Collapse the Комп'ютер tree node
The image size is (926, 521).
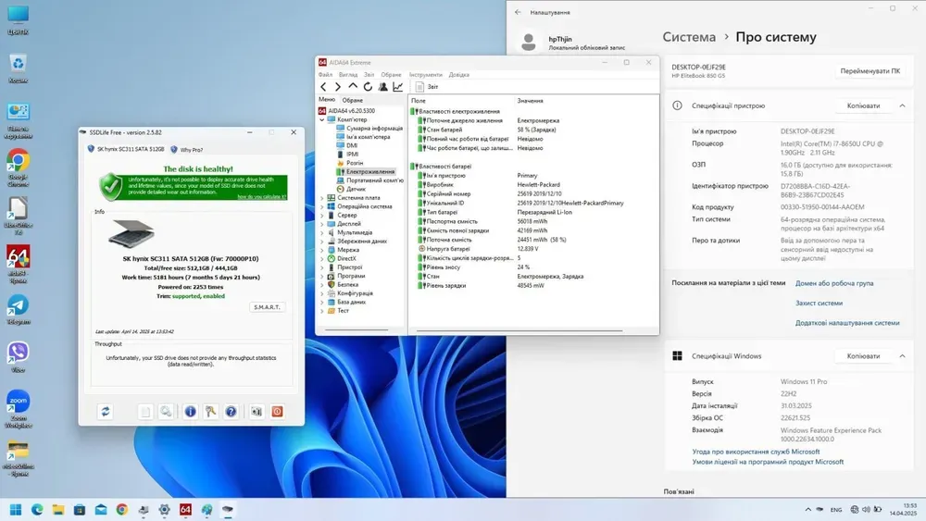tap(322, 119)
